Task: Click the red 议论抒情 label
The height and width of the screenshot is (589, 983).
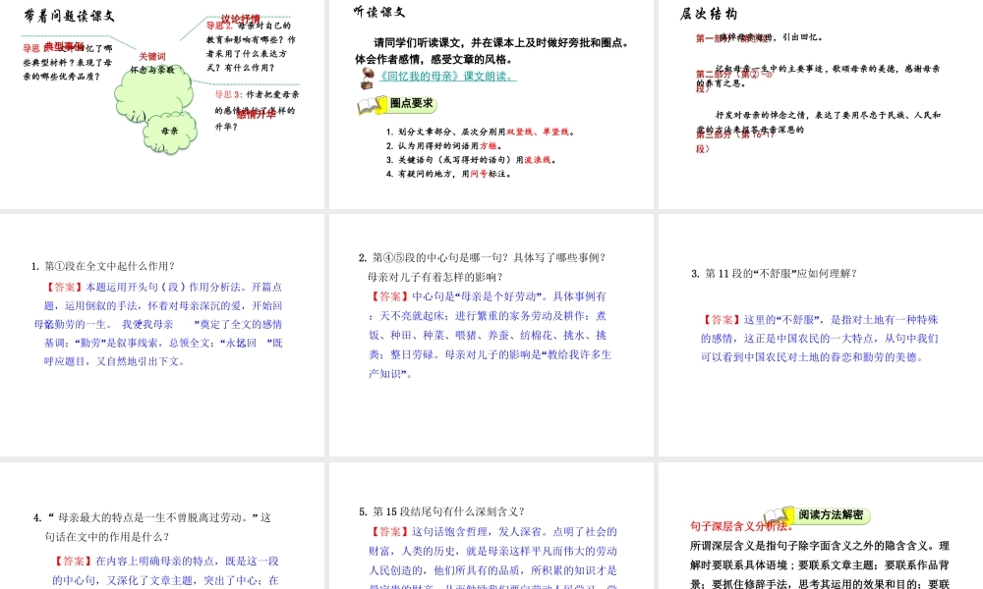Action: (241, 20)
